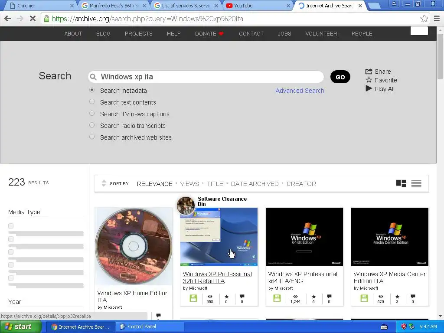
Task: Switch to the Manfredo Fest's 86th tab
Action: click(x=114, y=6)
